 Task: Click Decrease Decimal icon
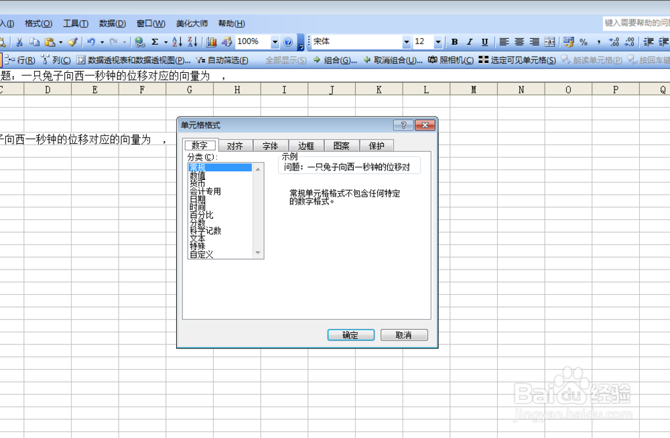(x=629, y=42)
